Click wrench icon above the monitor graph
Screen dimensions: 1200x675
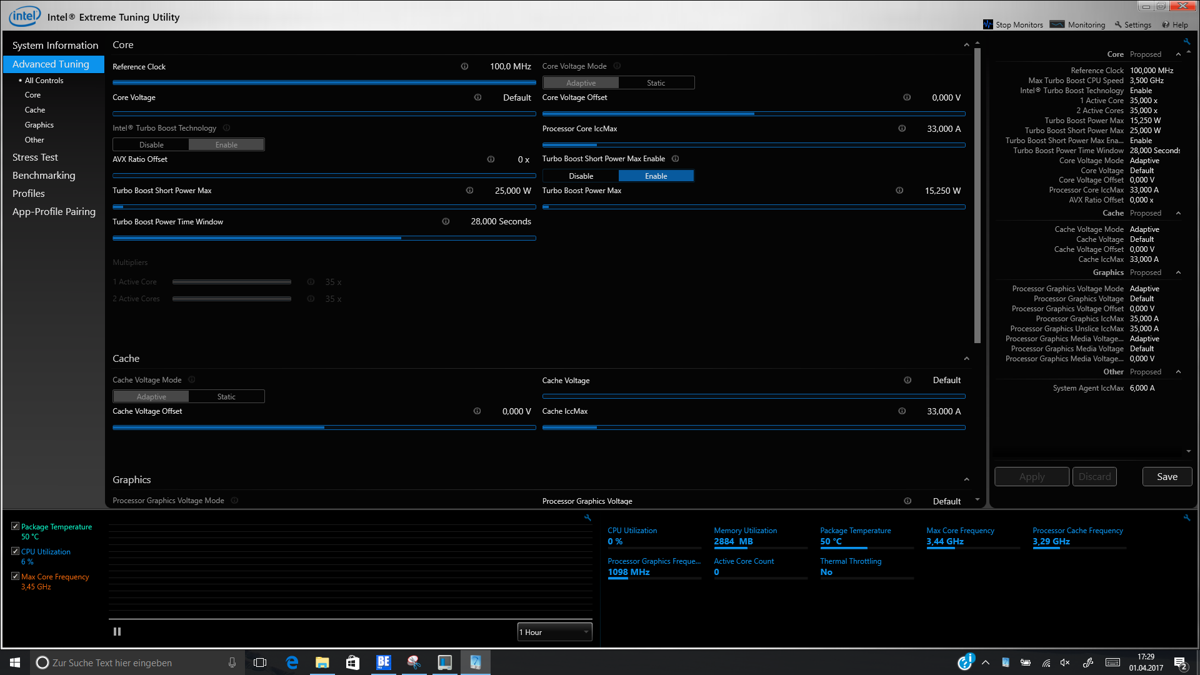[587, 517]
